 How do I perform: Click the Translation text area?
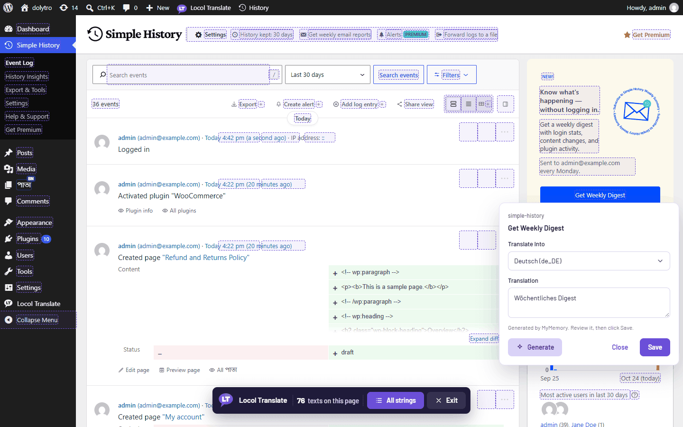589,303
